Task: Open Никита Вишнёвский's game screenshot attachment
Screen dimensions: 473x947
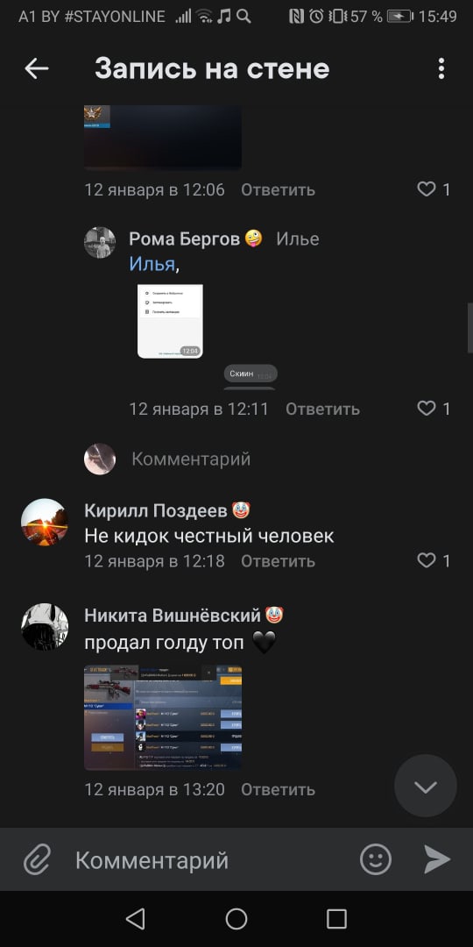Action: coord(163,717)
